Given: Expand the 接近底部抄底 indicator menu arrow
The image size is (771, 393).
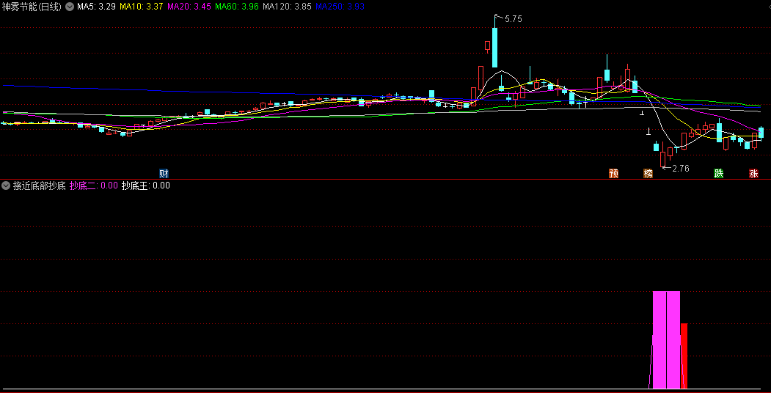Looking at the screenshot, I should pos(7,186).
